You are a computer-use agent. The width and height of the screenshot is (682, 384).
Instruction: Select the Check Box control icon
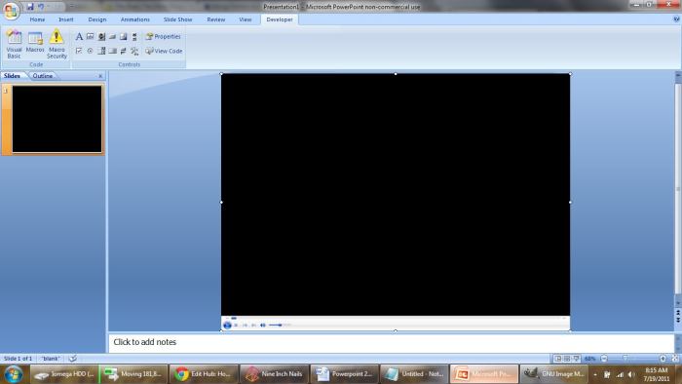79,51
